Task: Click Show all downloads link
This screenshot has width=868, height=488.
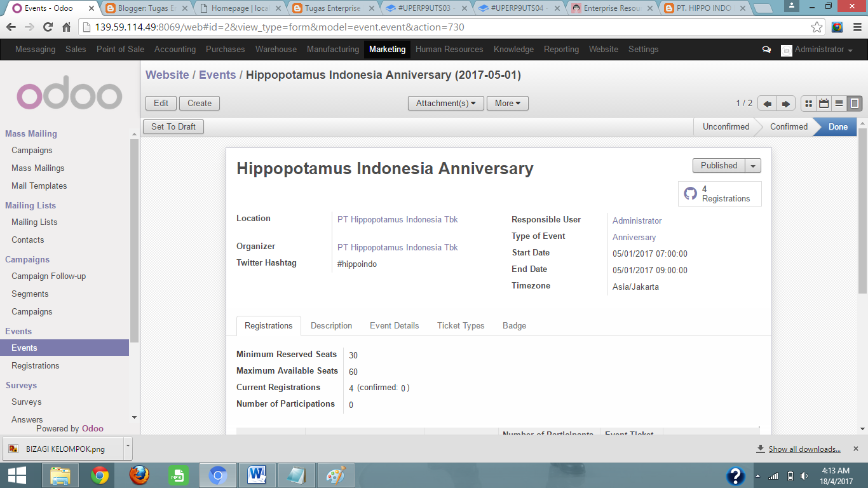Action: (x=804, y=449)
